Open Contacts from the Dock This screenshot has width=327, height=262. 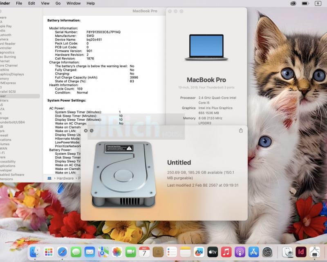158,252
